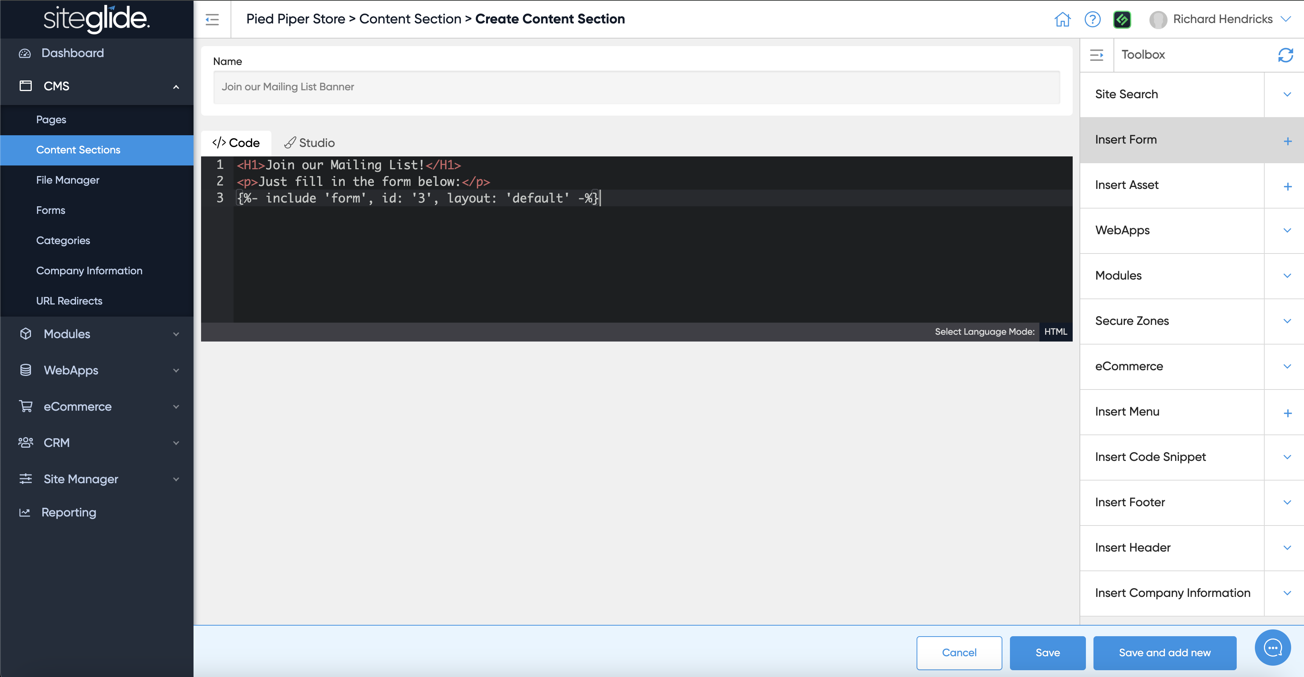This screenshot has height=677, width=1304.
Task: Open the Richard Hendricks user menu
Action: [x=1222, y=19]
